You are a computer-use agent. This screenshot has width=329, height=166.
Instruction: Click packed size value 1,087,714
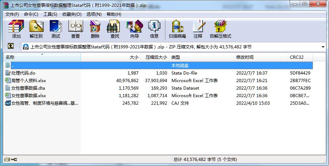coord(157,96)
